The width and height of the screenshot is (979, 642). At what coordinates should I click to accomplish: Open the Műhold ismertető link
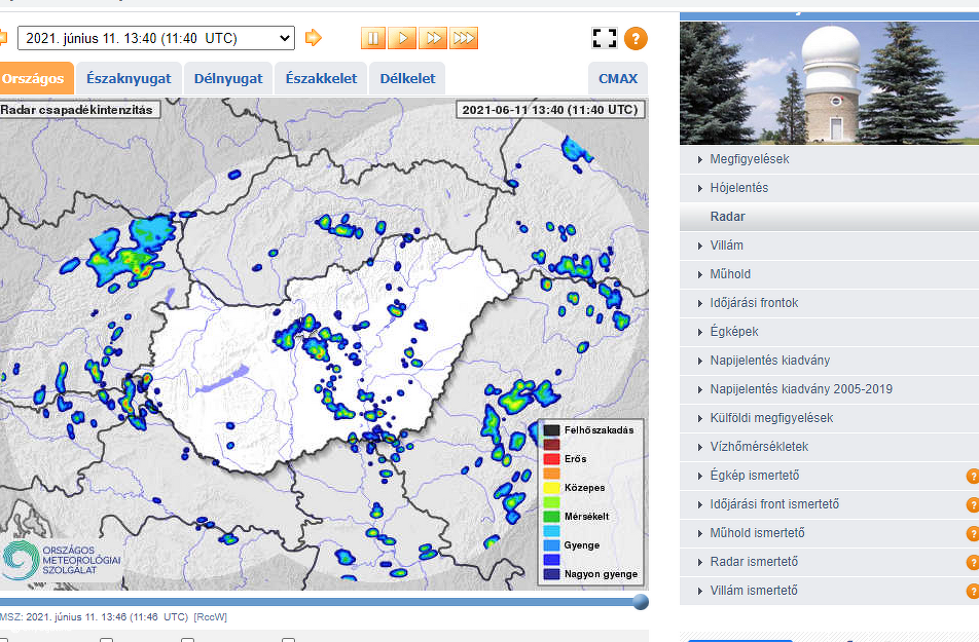tap(757, 533)
